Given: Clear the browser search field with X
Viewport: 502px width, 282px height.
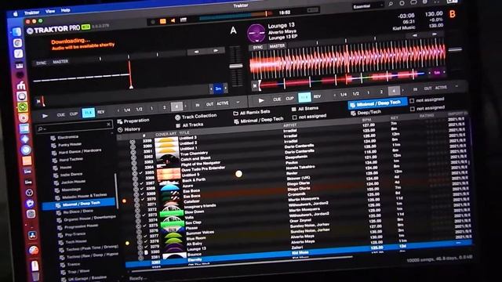Looking at the screenshot, I should (108, 124).
